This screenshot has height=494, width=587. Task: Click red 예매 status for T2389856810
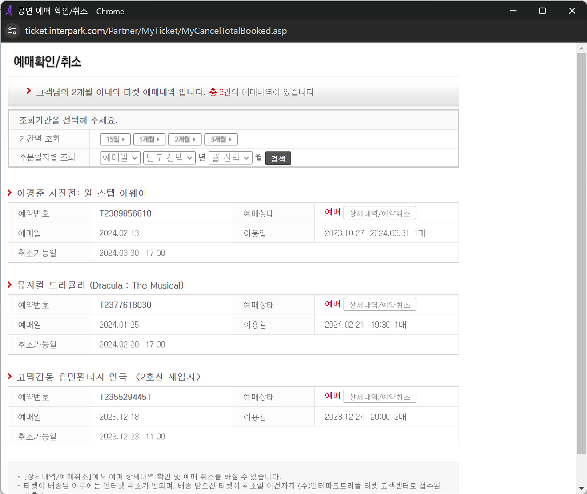coord(333,212)
